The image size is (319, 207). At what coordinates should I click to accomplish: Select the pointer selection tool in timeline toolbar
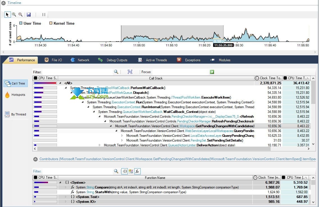tap(7, 14)
